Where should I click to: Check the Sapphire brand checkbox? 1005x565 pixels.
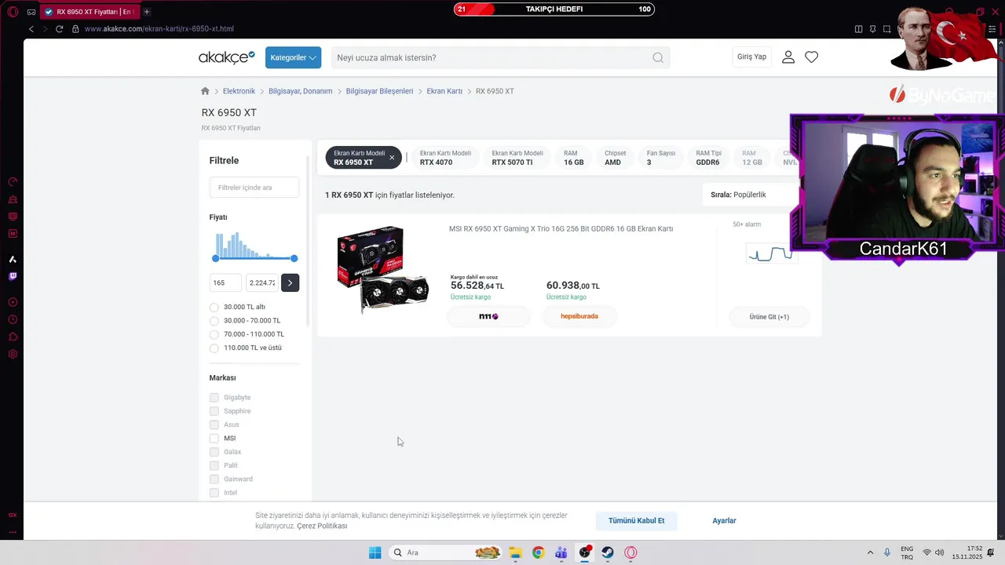pyautogui.click(x=214, y=411)
